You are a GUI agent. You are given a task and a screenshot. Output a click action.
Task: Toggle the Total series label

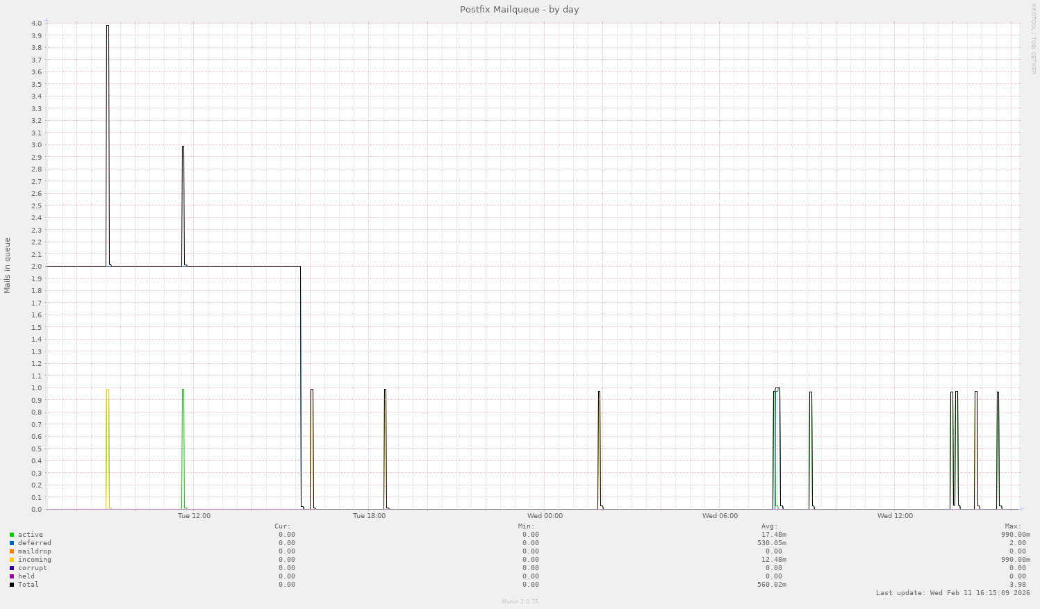coord(28,585)
